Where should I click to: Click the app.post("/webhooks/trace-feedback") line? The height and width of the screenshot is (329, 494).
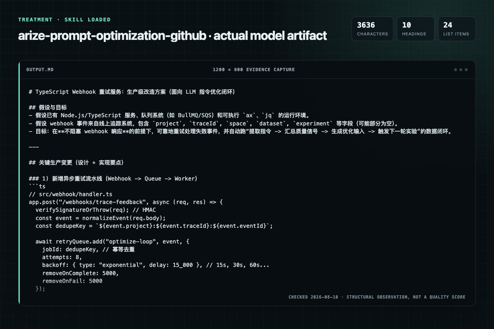(126, 202)
